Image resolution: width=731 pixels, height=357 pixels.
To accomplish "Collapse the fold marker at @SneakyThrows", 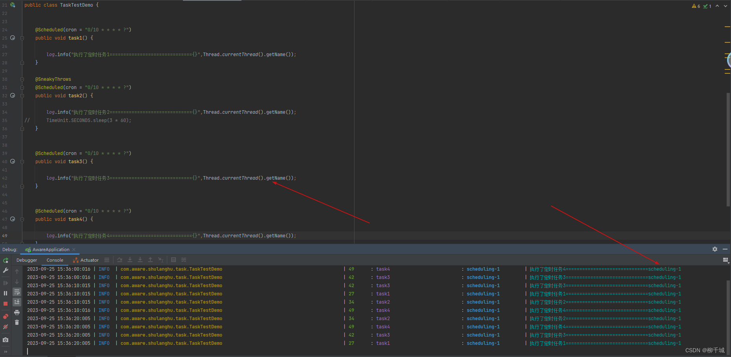I will tap(22, 79).
